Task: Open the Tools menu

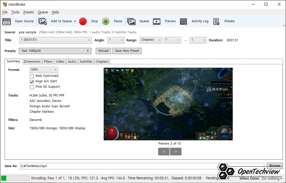Action: [x=15, y=12]
